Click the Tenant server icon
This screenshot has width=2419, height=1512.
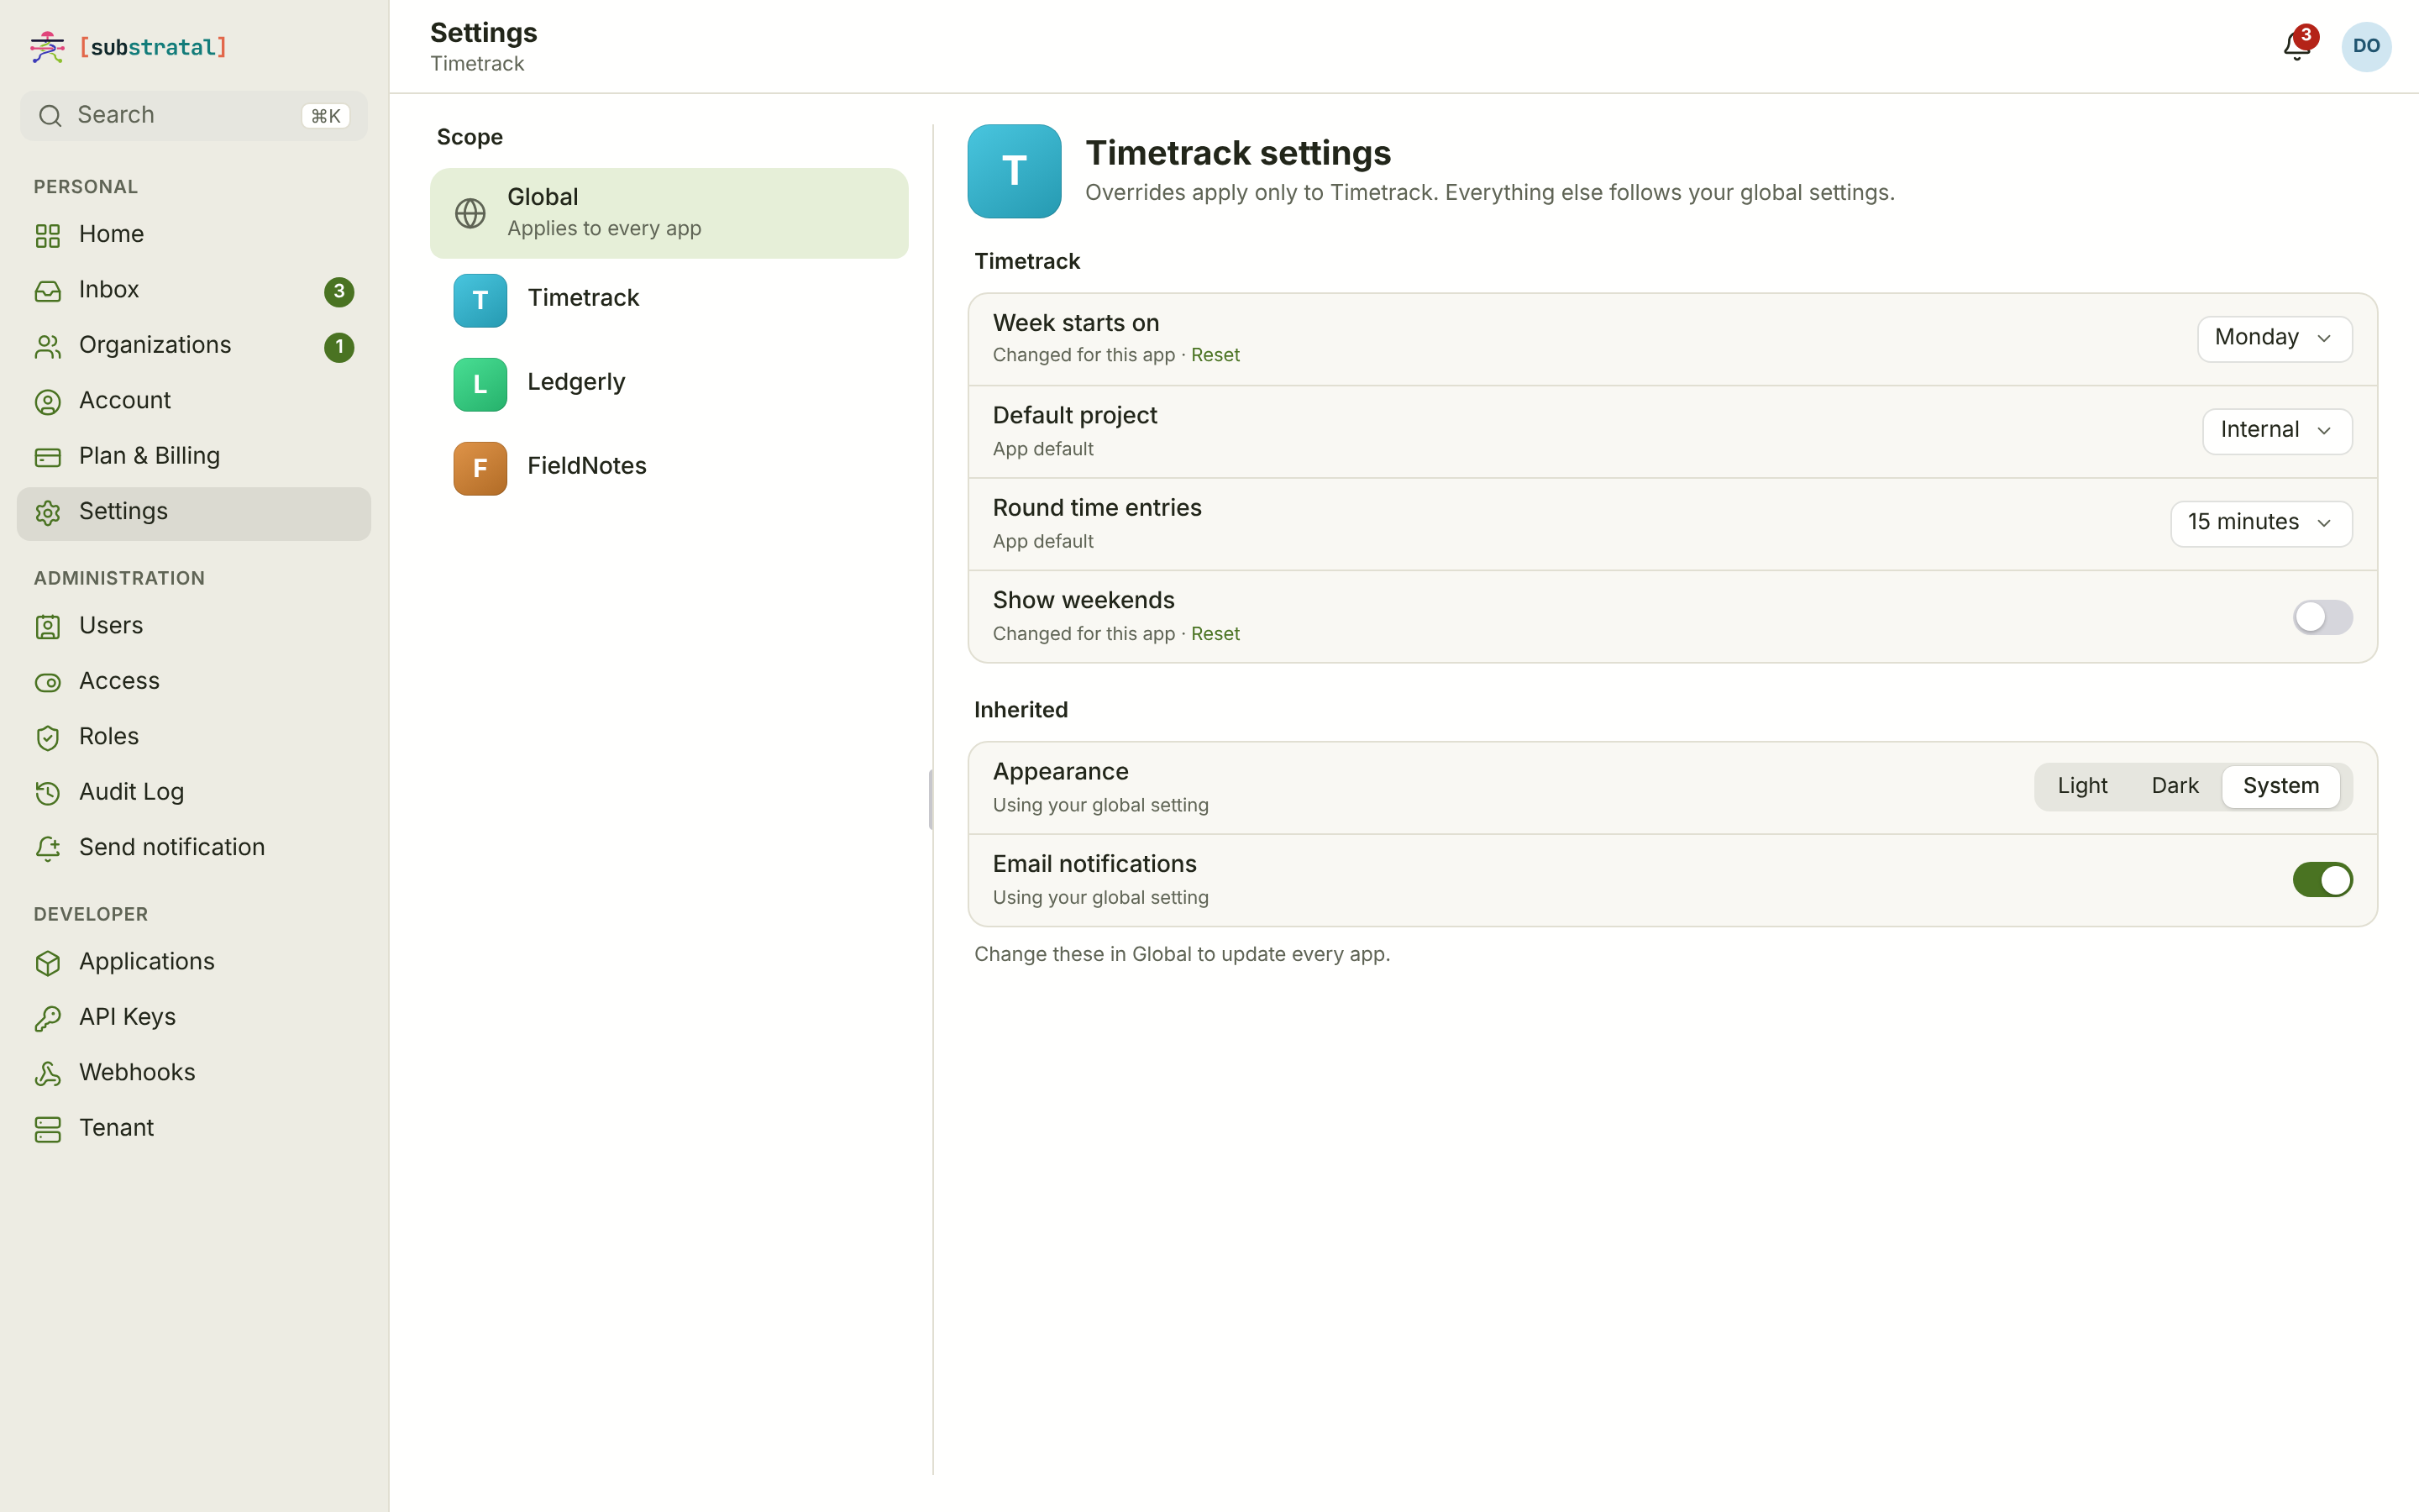point(48,1129)
